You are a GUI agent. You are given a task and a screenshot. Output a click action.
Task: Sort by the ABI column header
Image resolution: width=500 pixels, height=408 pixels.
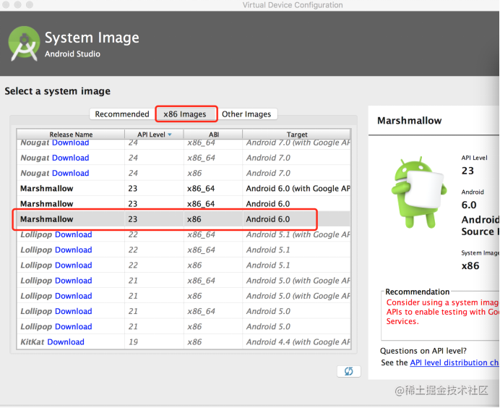[214, 135]
